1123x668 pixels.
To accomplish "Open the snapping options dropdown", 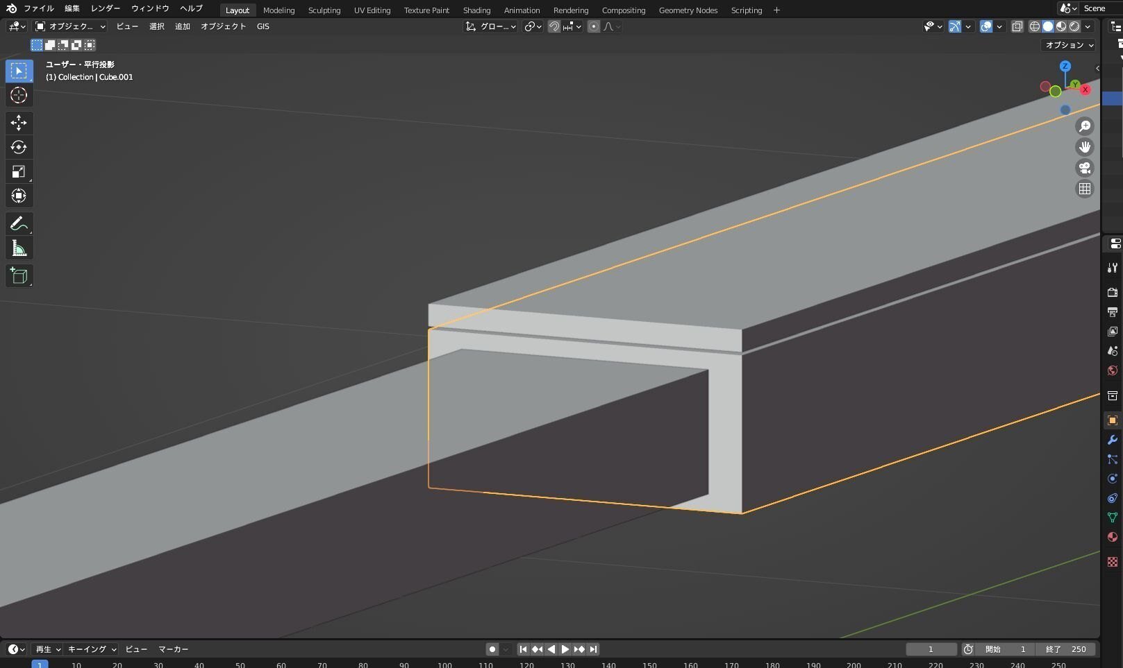I will point(573,26).
